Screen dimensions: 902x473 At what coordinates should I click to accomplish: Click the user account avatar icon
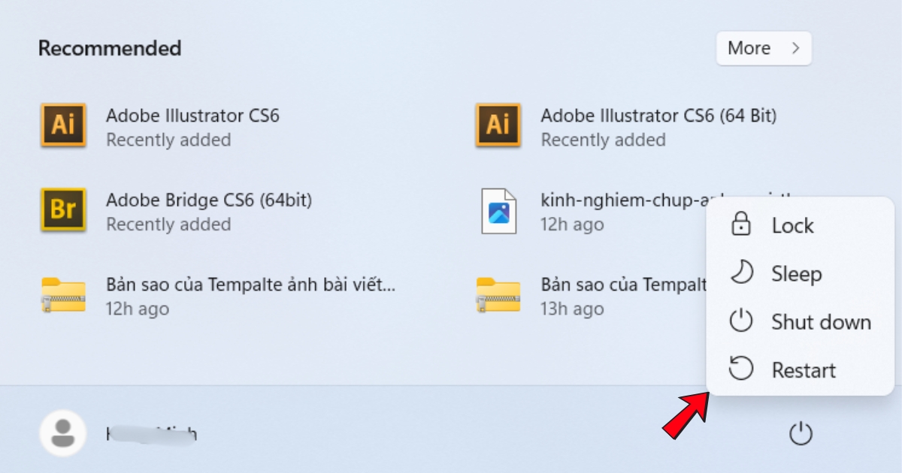pos(62,433)
